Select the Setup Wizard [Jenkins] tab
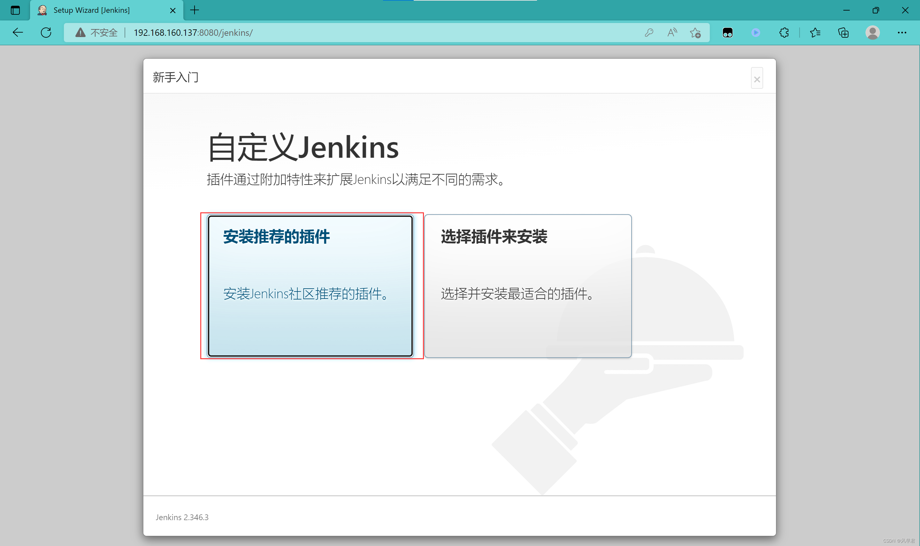Viewport: 920px width, 546px height. pyautogui.click(x=107, y=10)
